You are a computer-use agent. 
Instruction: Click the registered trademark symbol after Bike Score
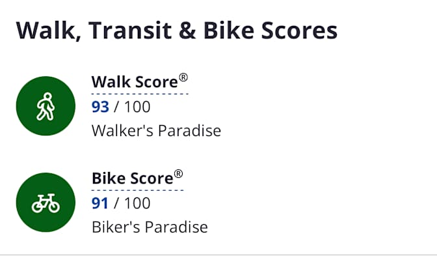point(179,174)
